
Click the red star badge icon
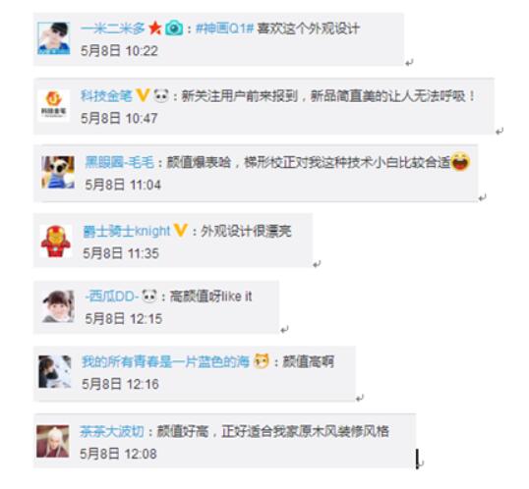[155, 27]
